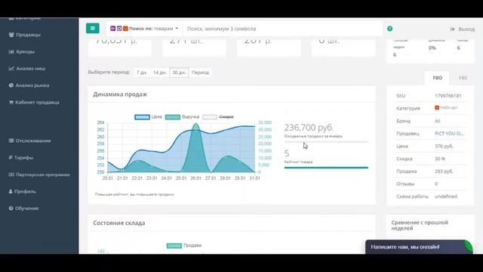
Task: Click the 0% dynamics value
Action: coord(432,48)
